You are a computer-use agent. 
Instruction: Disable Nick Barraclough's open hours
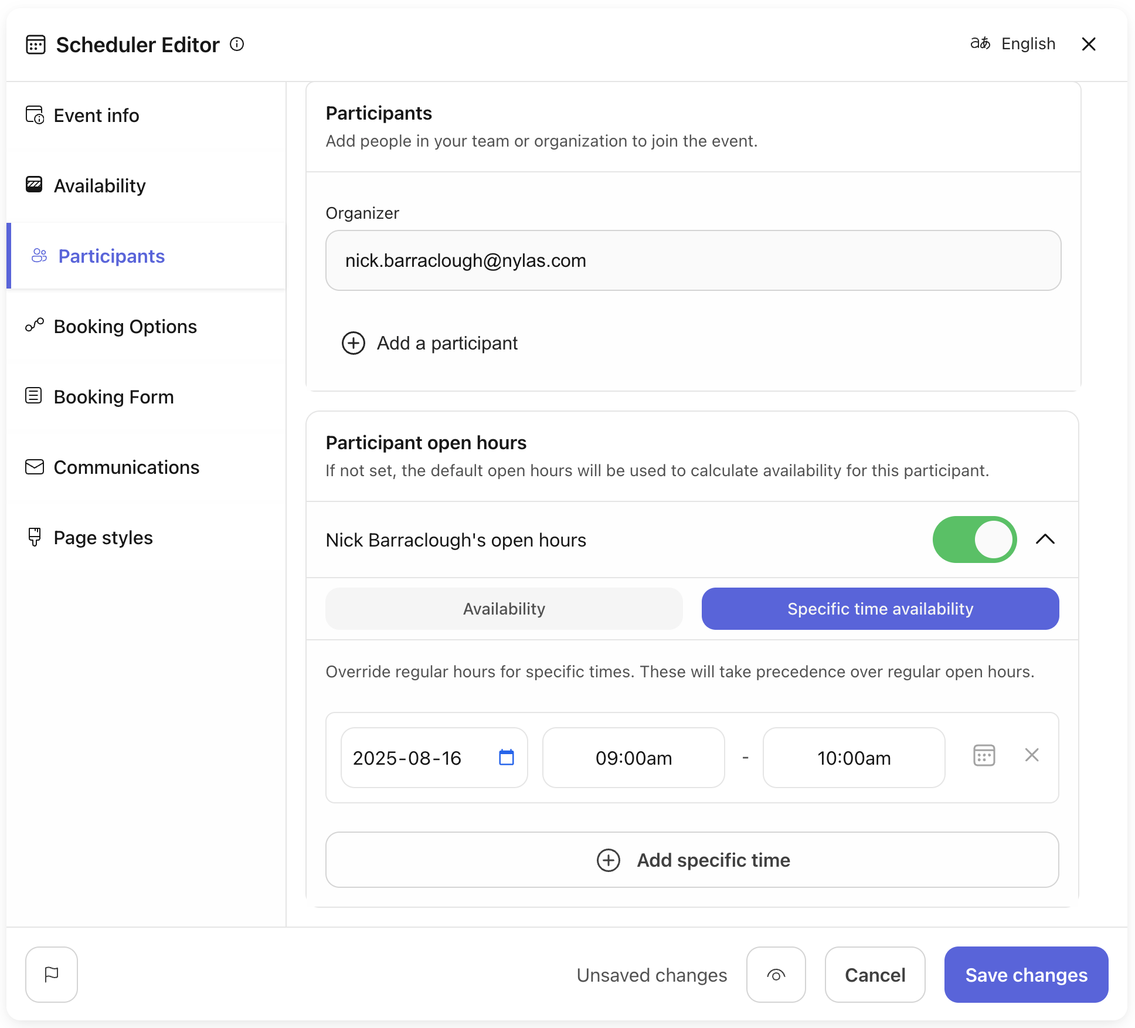pos(974,540)
